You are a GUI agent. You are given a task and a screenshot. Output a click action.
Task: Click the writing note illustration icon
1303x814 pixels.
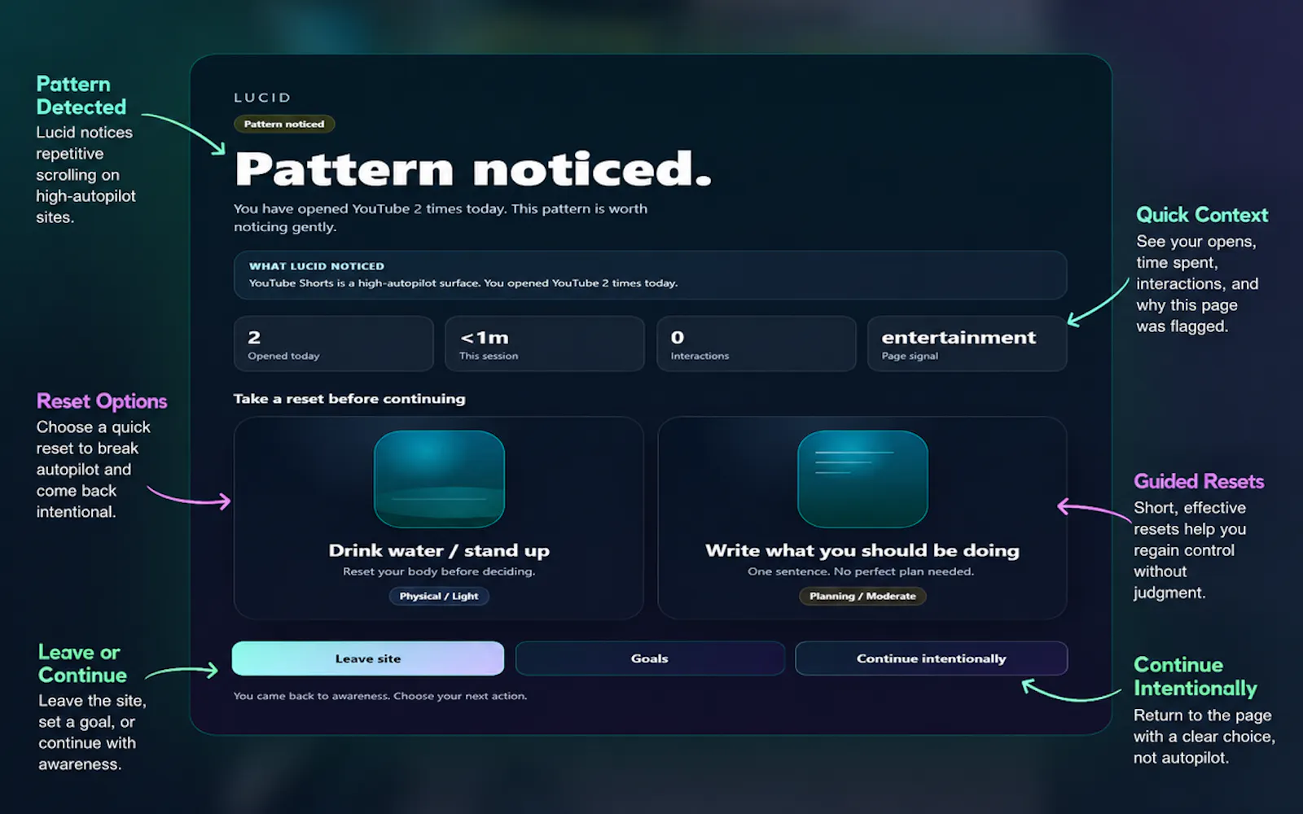[862, 479]
